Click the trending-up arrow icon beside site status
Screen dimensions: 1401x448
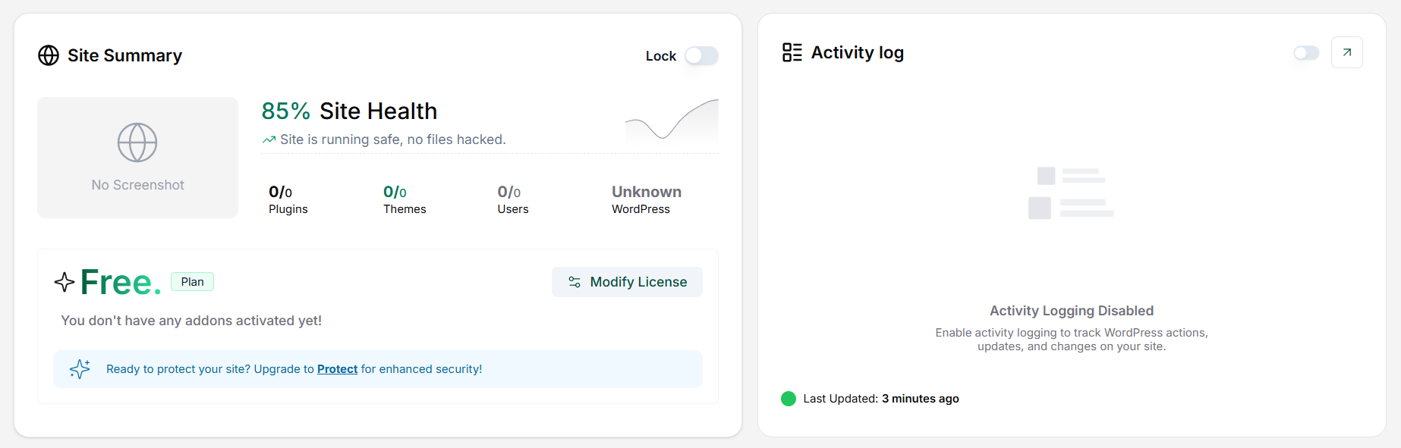(269, 139)
